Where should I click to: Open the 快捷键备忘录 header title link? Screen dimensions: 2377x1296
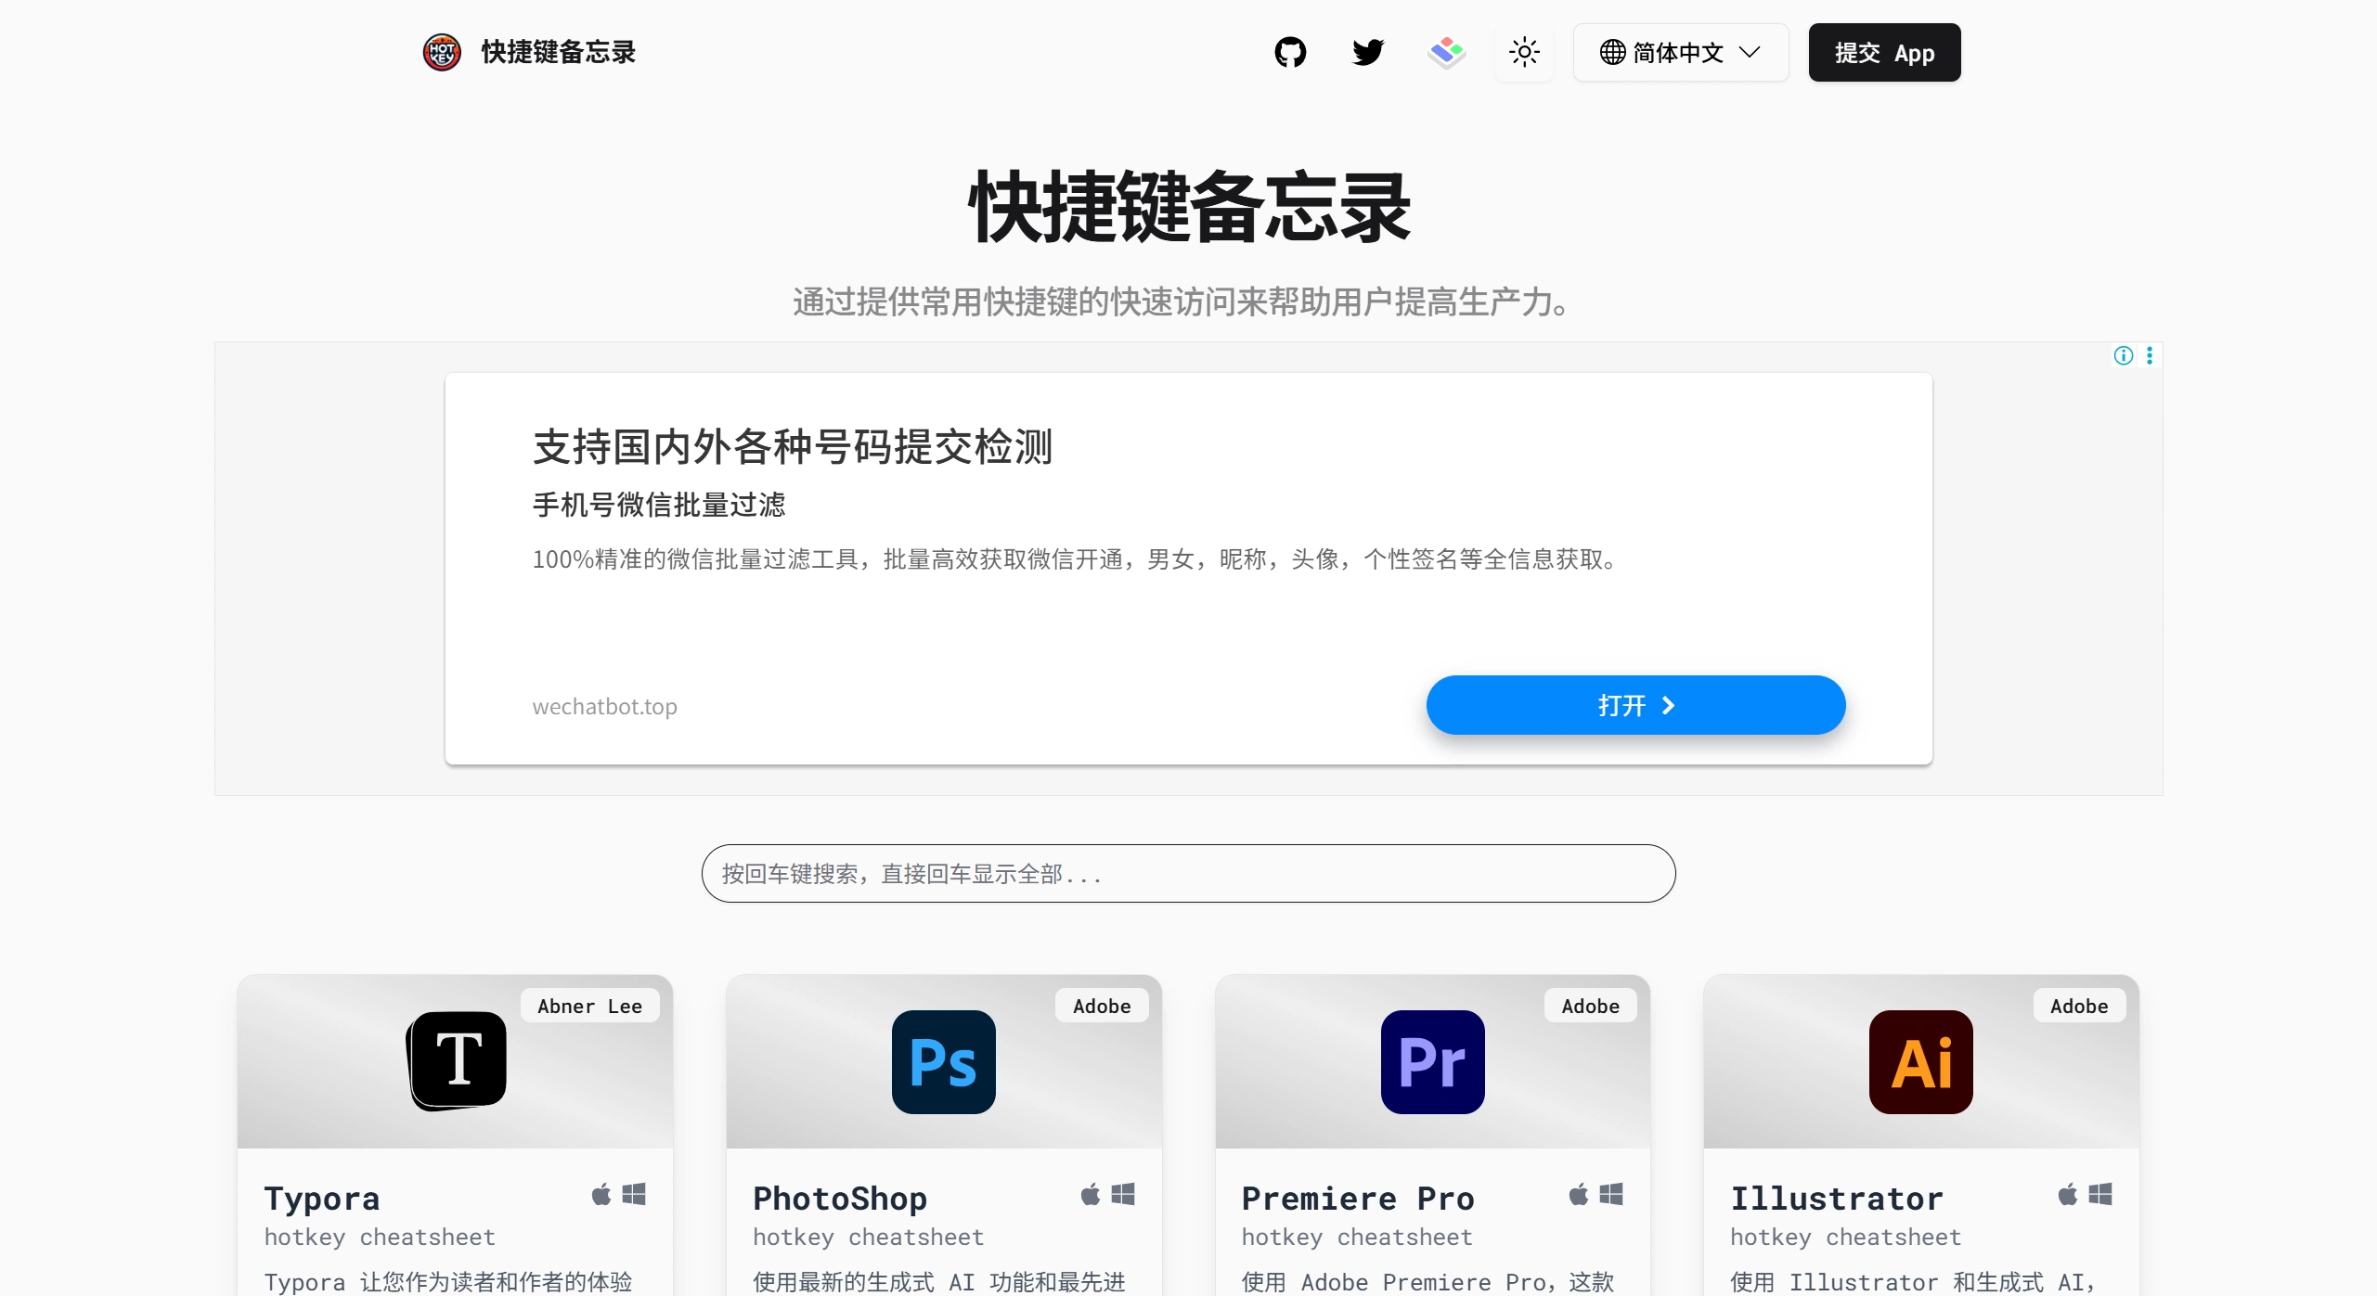559,52
